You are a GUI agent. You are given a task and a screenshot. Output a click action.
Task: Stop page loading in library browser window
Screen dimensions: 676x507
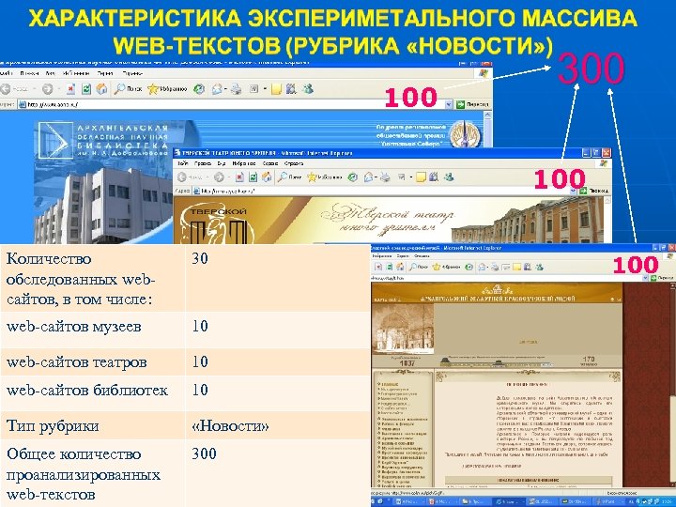pos(70,89)
